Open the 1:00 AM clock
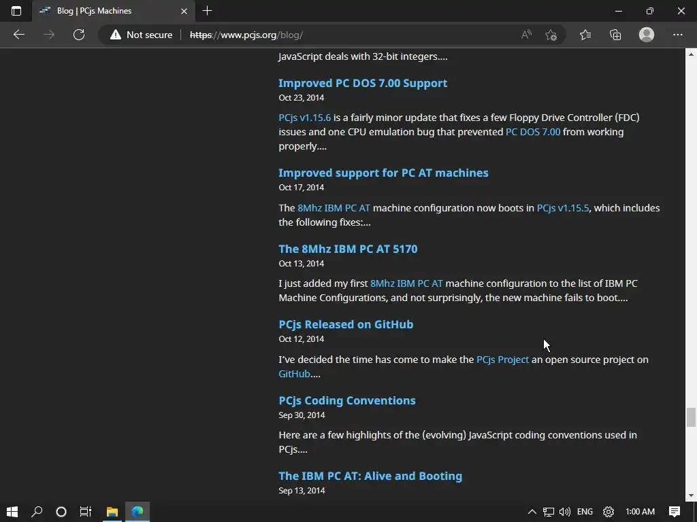The image size is (697, 522). click(640, 512)
